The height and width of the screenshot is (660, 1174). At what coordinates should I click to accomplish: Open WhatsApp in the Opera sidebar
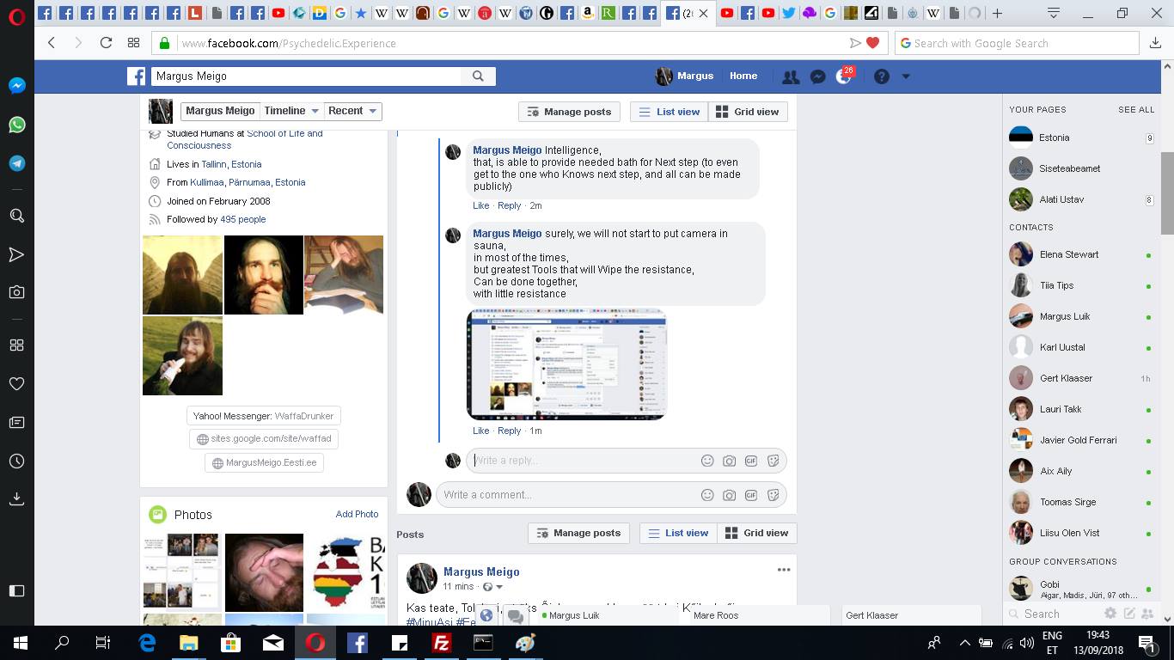16,125
